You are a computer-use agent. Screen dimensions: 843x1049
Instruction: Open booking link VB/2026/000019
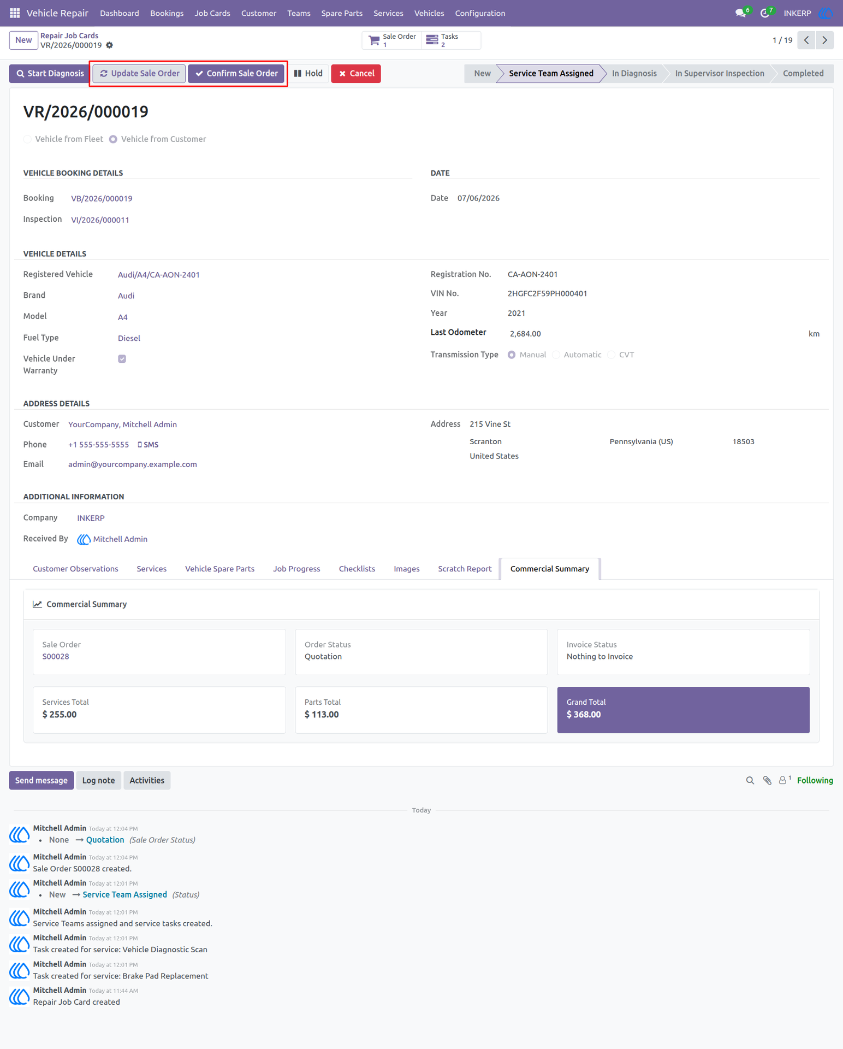tap(102, 198)
